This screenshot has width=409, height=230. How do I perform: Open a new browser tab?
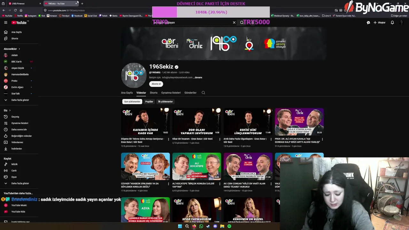82,4
